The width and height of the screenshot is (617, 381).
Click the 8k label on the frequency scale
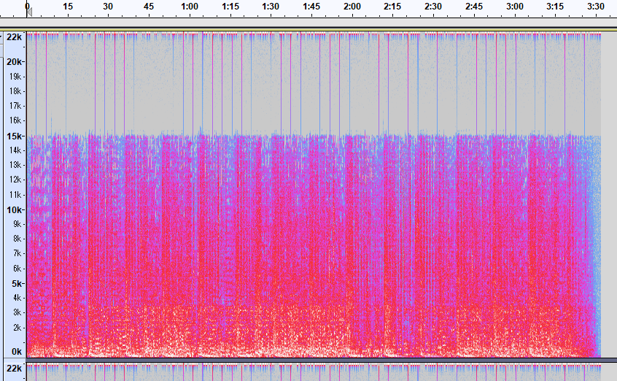click(x=17, y=239)
